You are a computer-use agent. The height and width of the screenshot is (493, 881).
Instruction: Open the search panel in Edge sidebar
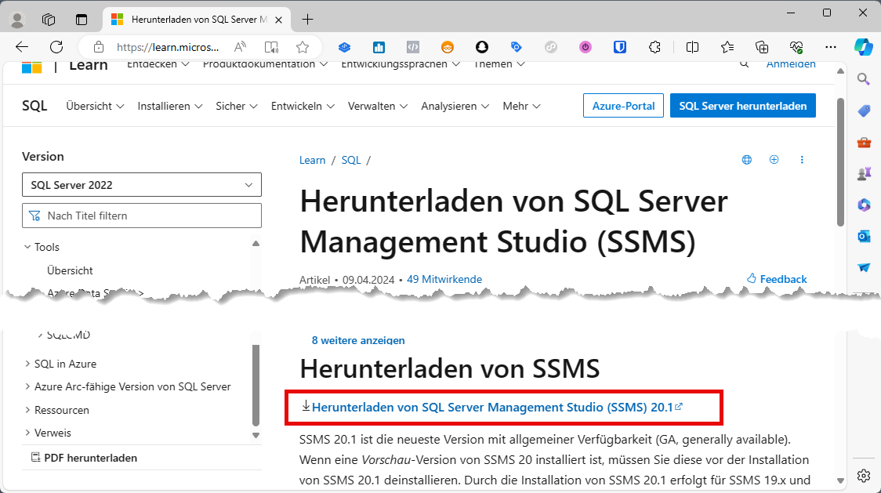tap(863, 78)
